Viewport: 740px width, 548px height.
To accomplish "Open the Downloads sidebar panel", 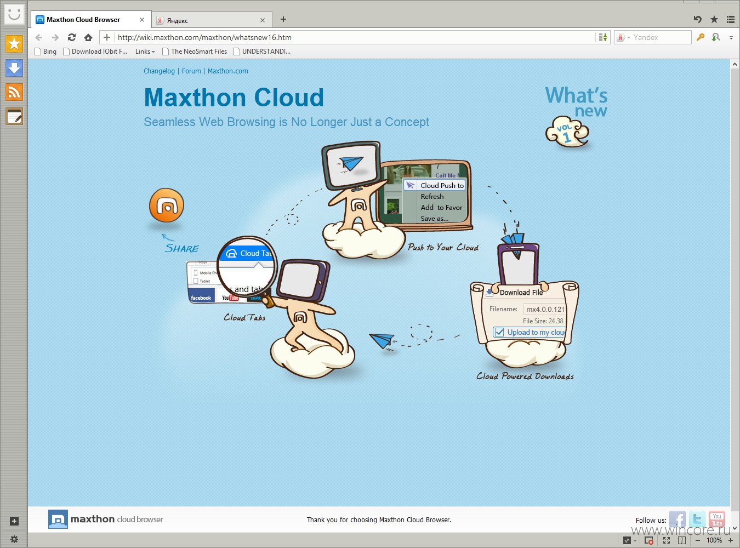I will click(x=14, y=68).
